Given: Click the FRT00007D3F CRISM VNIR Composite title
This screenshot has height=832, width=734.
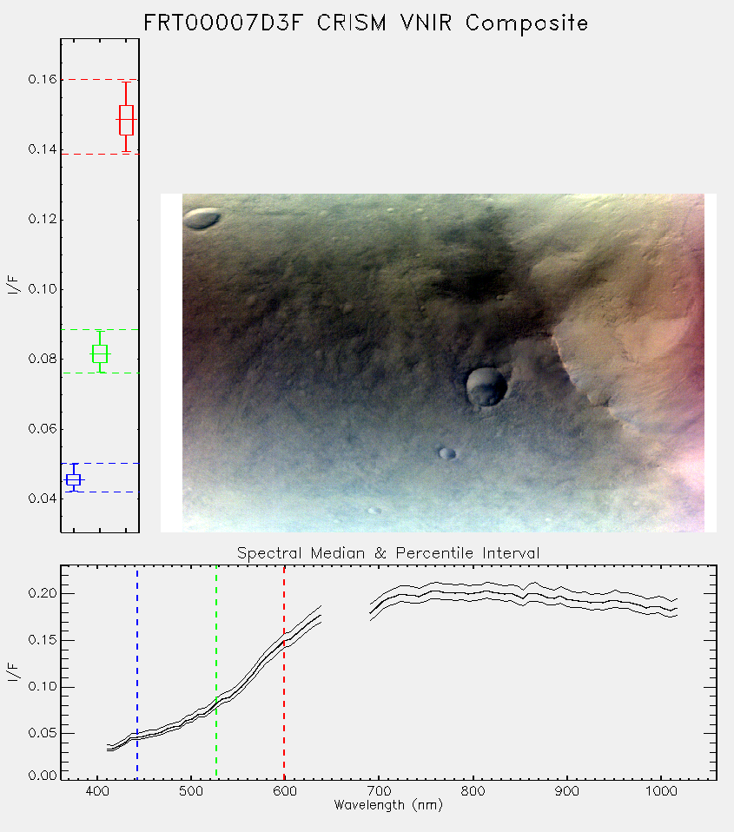Looking at the screenshot, I should click(x=366, y=23).
